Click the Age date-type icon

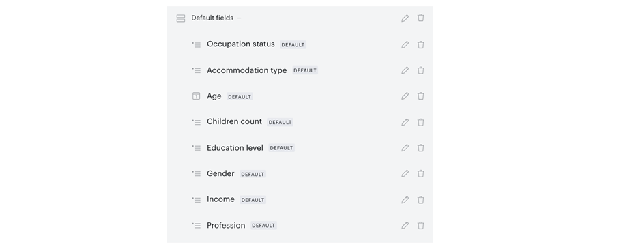196,96
